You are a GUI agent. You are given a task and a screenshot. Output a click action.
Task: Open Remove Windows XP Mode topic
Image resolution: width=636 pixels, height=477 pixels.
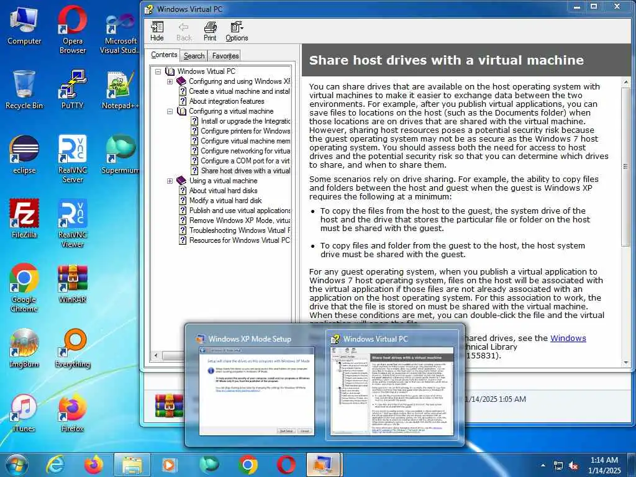235,220
